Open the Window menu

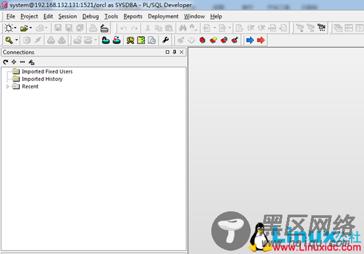[x=194, y=16]
